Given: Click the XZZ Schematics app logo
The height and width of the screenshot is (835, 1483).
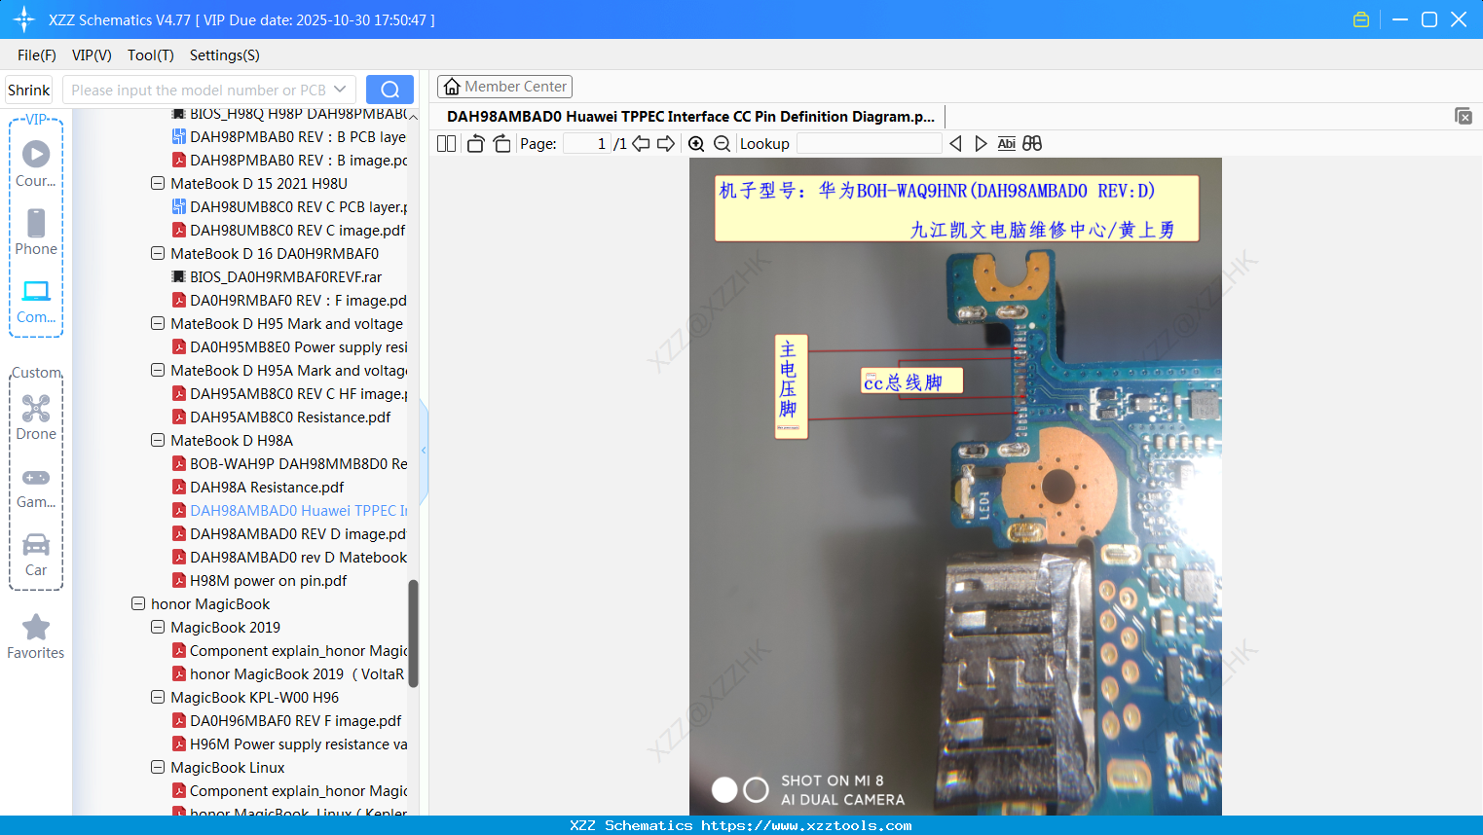Looking at the screenshot, I should tap(23, 19).
